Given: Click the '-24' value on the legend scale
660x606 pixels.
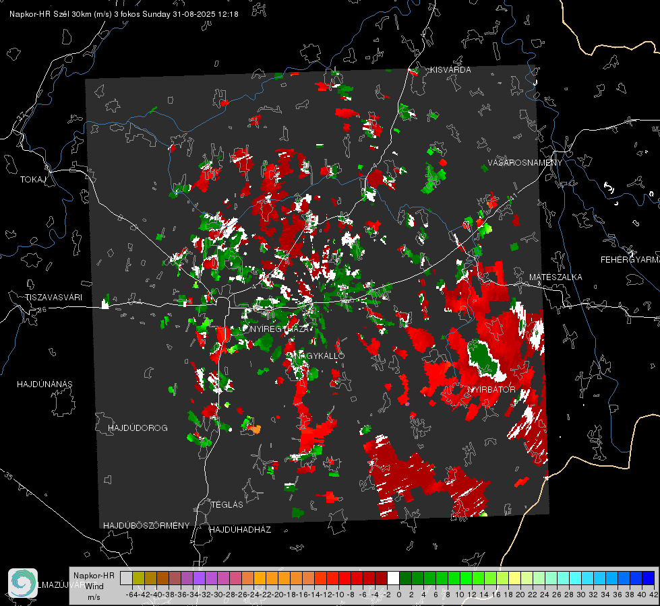Looking at the screenshot, I should point(253,595).
